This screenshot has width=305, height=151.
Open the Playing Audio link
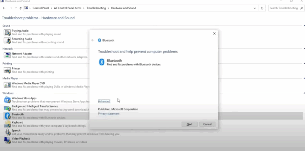click(20, 31)
